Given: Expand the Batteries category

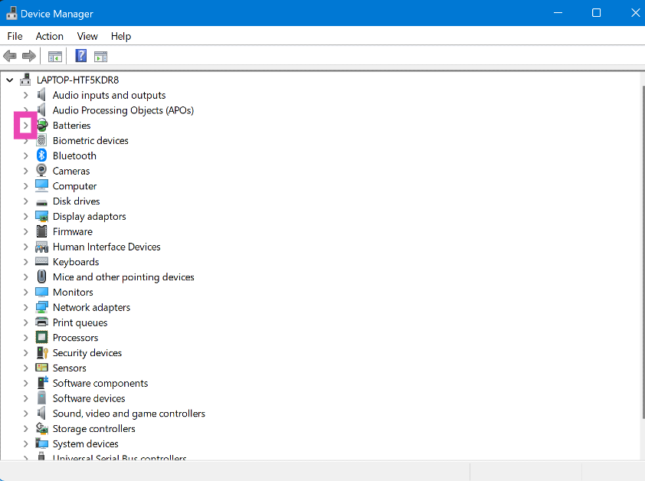Looking at the screenshot, I should [x=25, y=126].
